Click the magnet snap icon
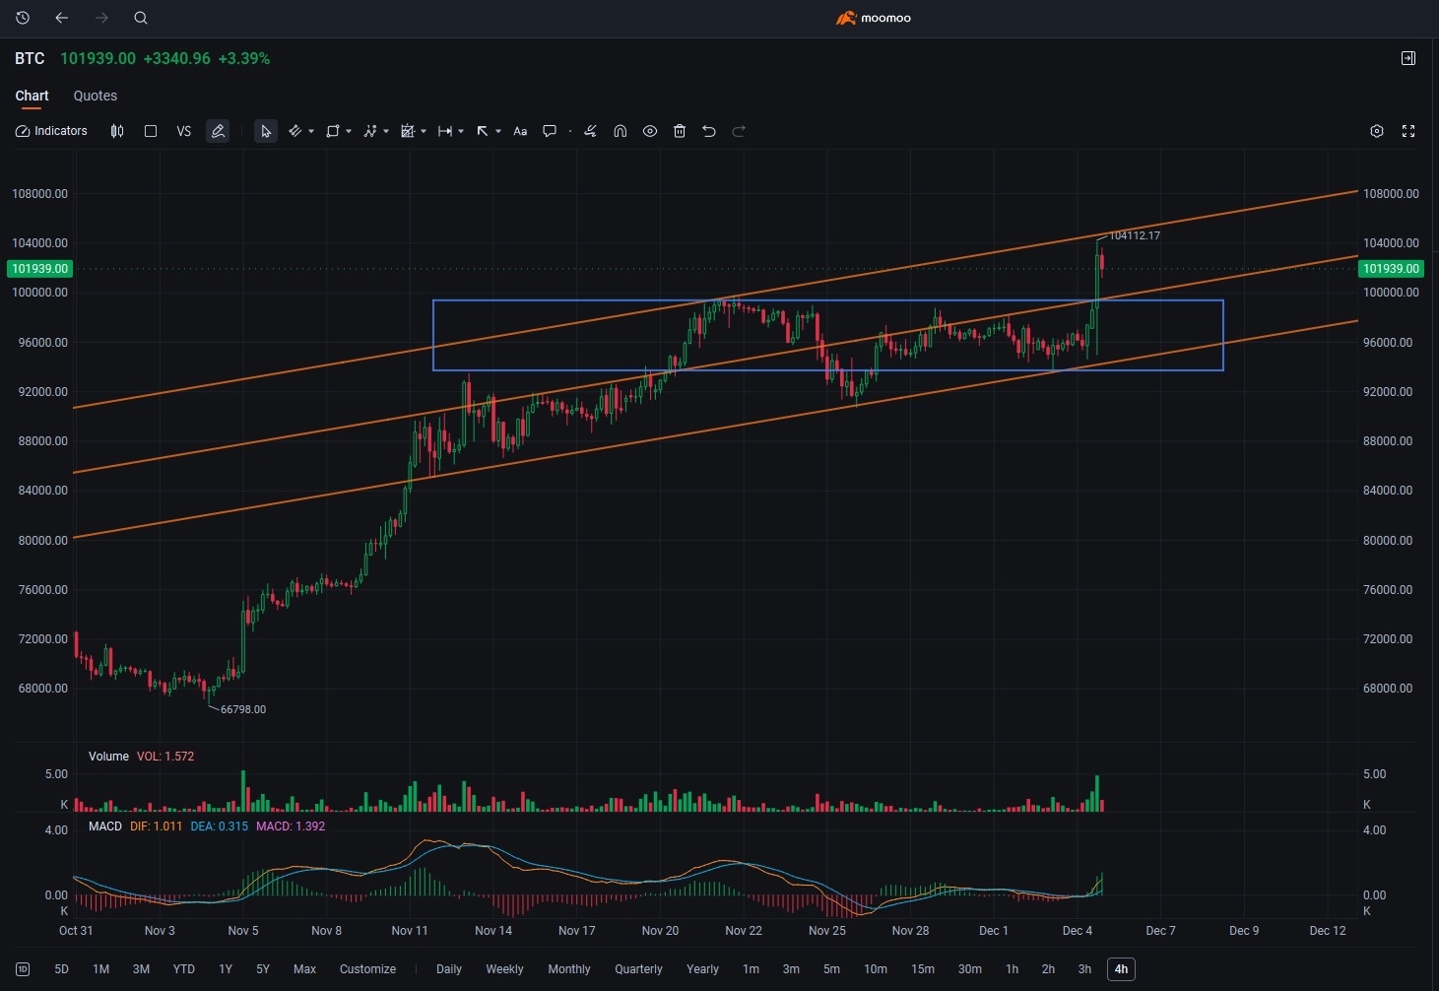Screen dimensions: 1439x991 coord(621,131)
